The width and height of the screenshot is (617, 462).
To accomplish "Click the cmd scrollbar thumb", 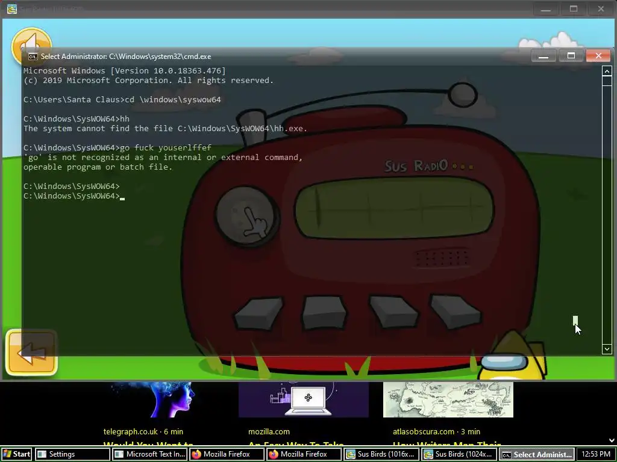I will 607,81.
